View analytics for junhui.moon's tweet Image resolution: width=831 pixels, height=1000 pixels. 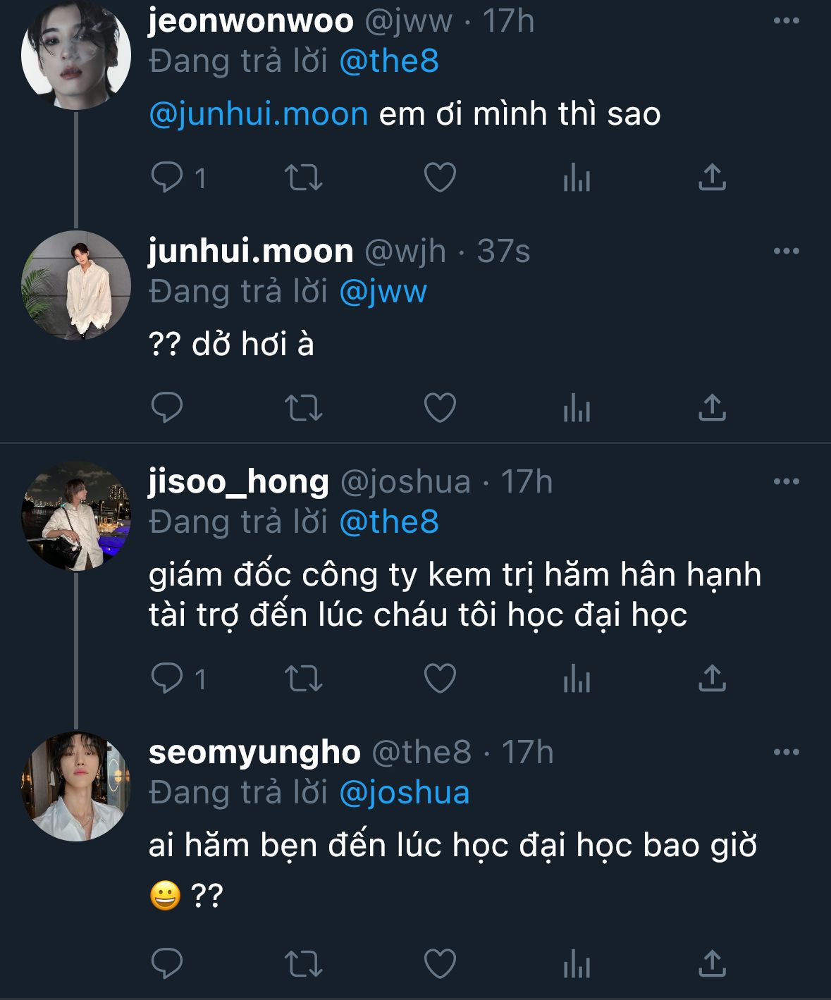pyautogui.click(x=576, y=407)
